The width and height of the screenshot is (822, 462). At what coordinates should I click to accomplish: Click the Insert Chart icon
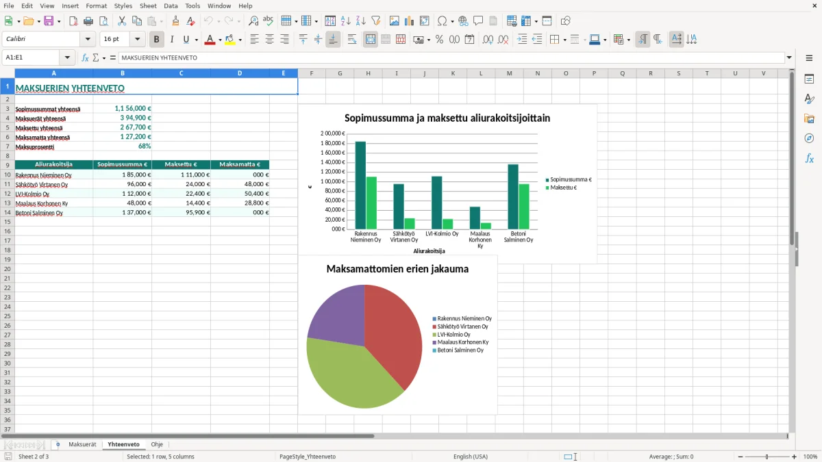click(x=410, y=21)
